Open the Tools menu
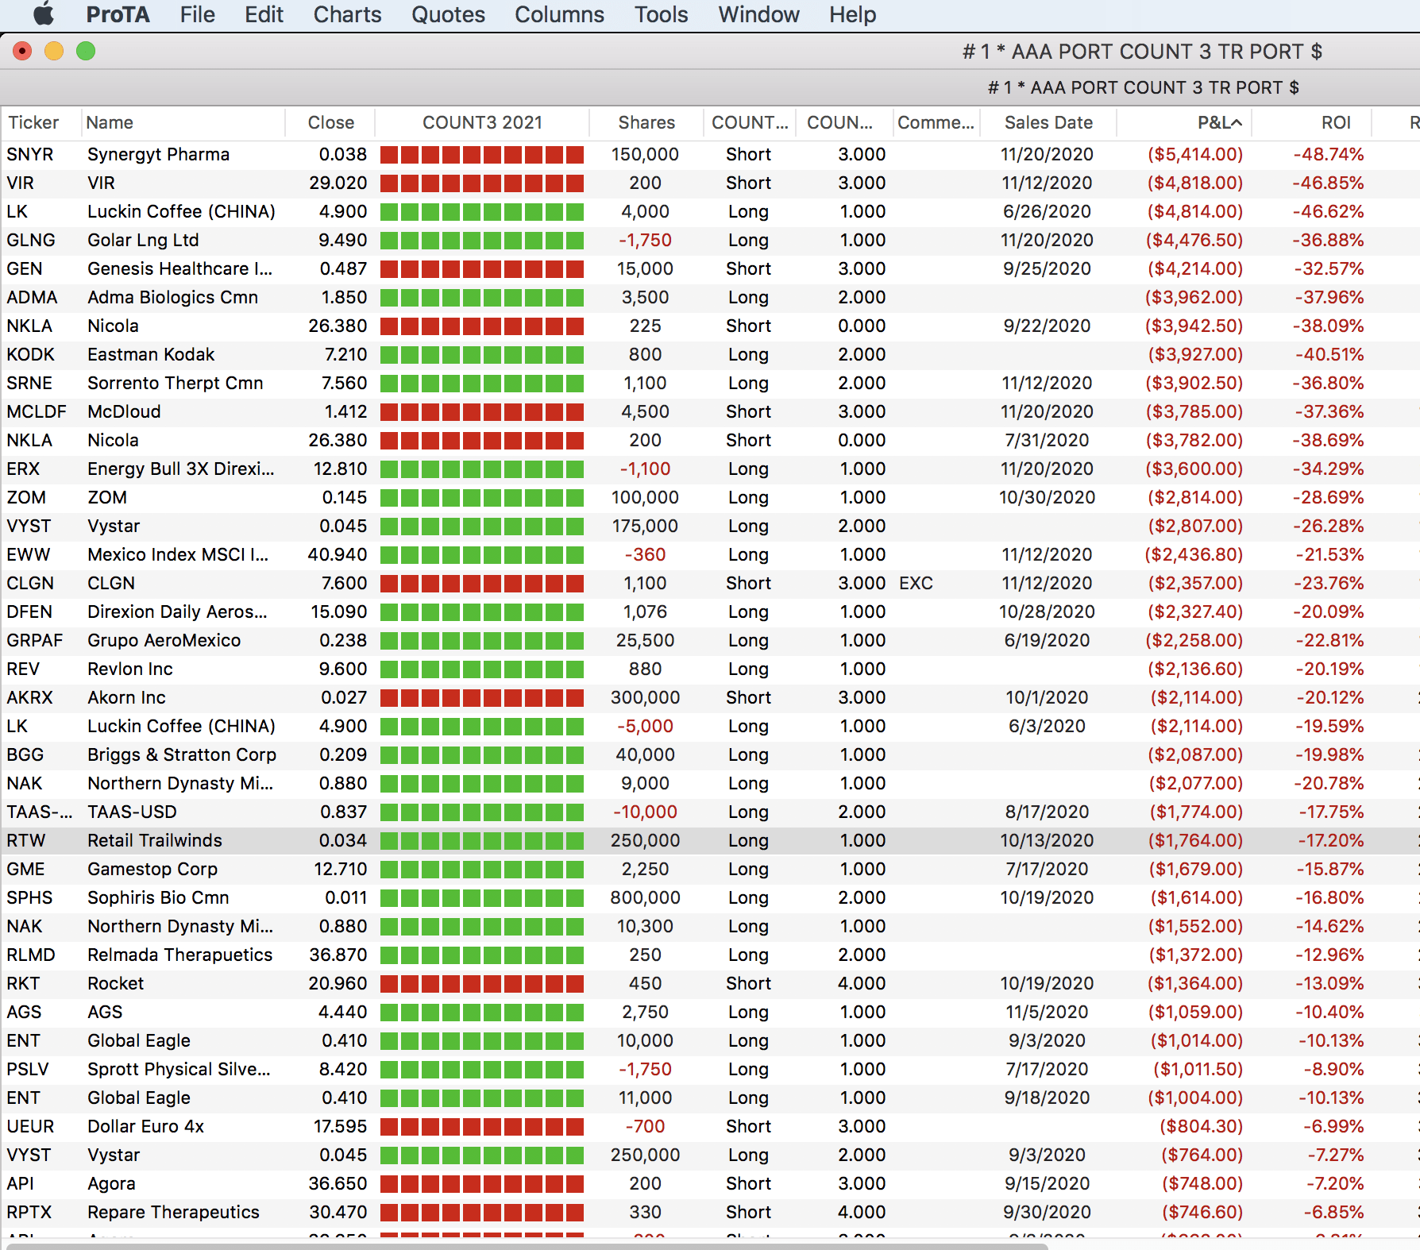Image resolution: width=1420 pixels, height=1250 pixels. coord(661,14)
